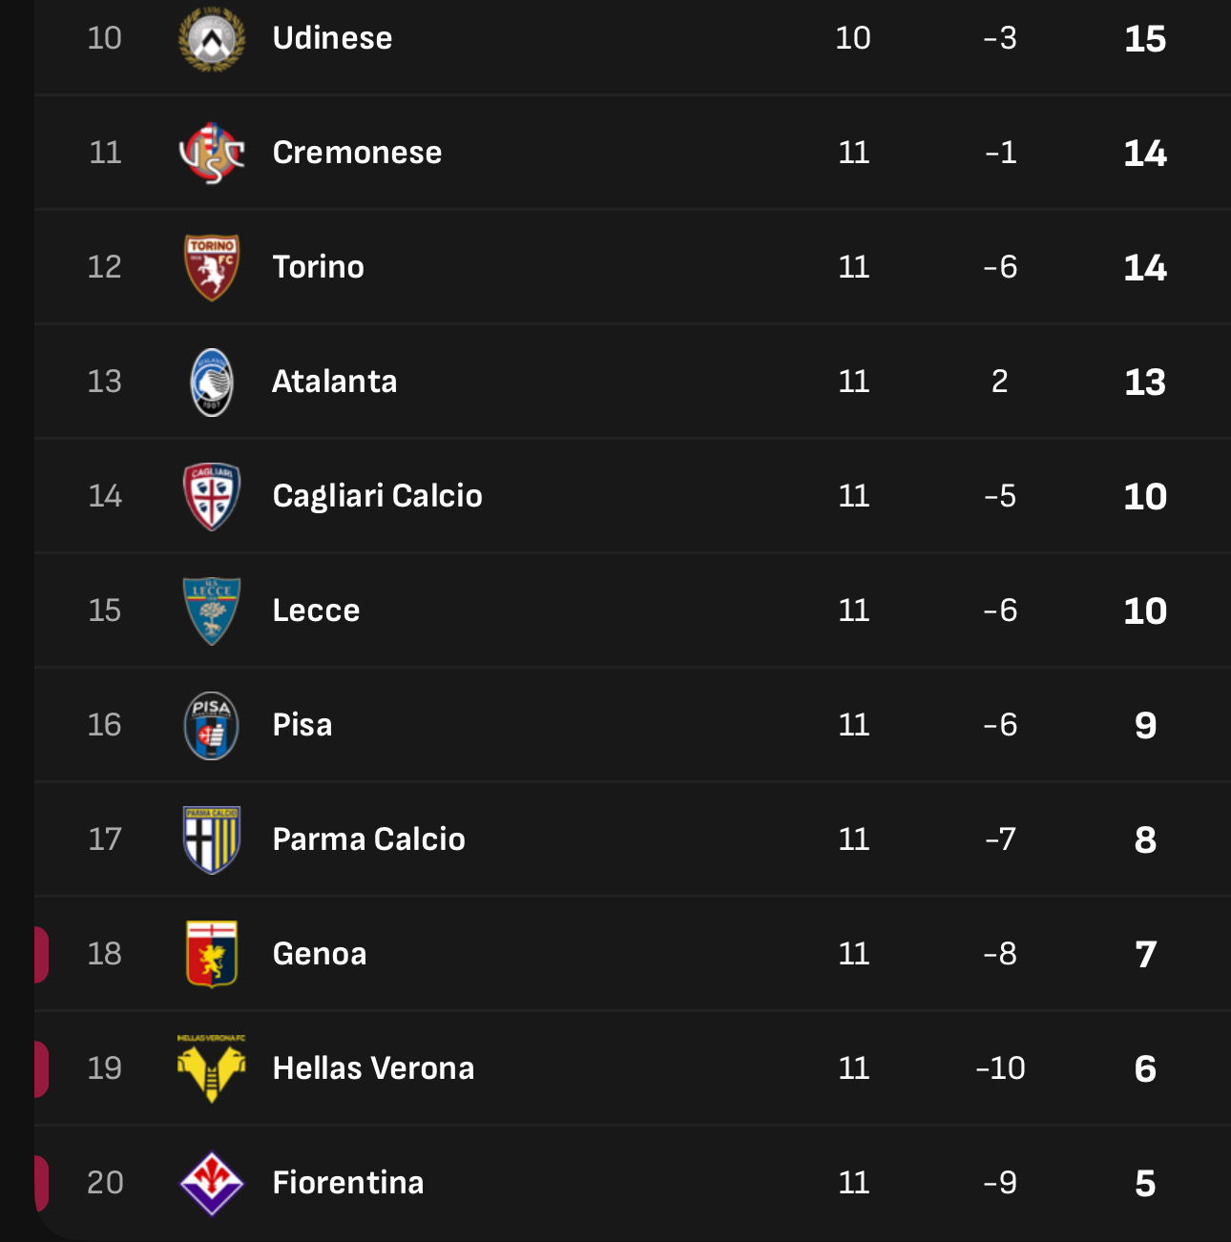
Task: Click the Cremonese team name
Action: 357,152
